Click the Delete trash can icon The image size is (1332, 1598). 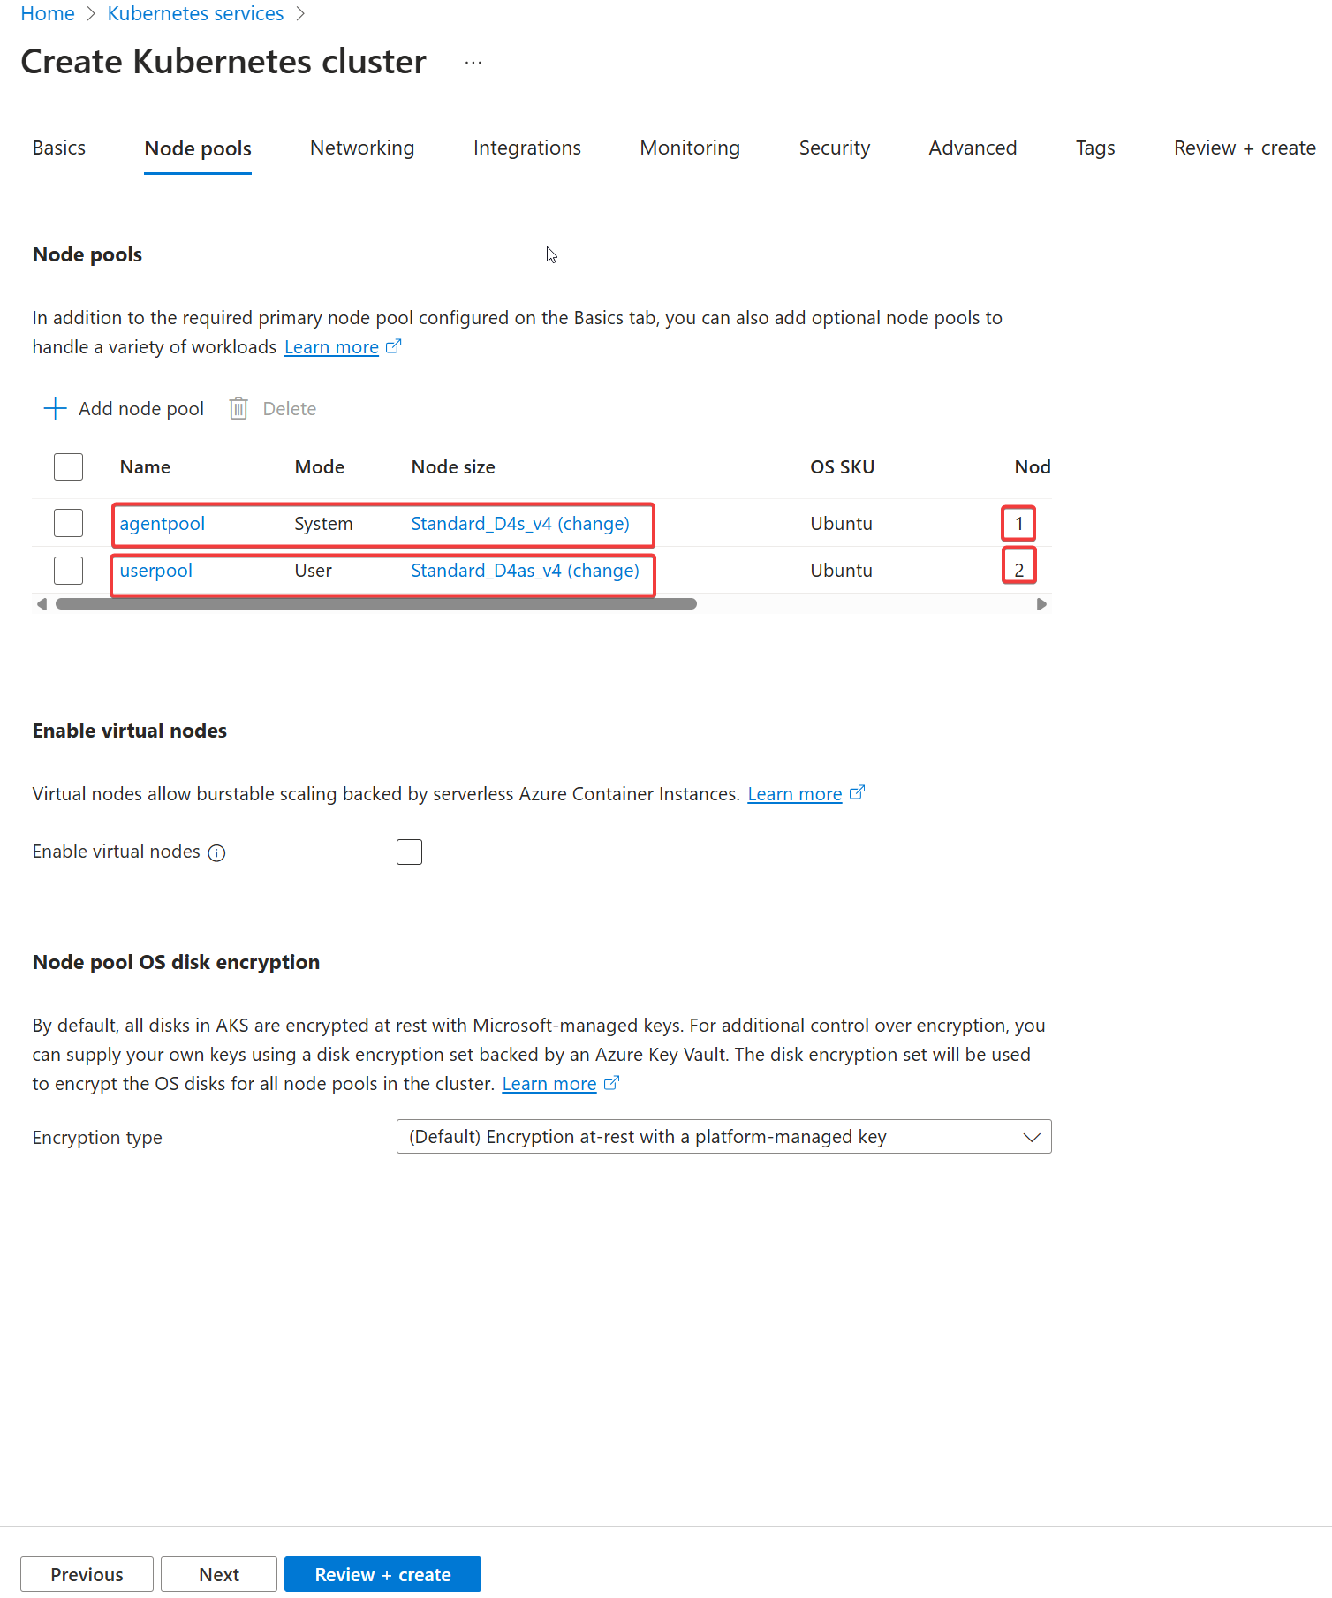(238, 408)
